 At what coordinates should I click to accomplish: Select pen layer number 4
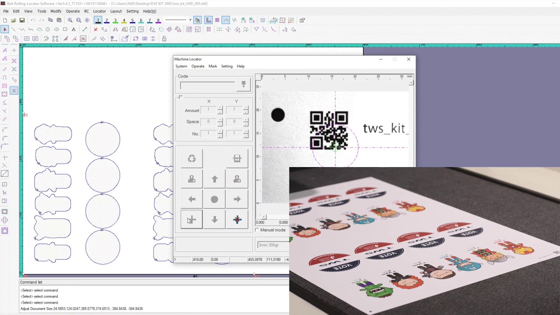pyautogui.click(x=124, y=20)
